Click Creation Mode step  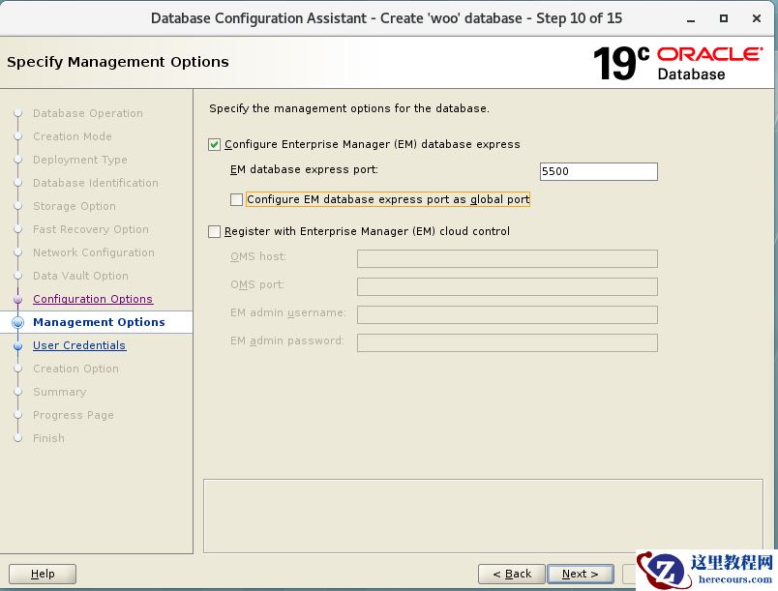[73, 136]
